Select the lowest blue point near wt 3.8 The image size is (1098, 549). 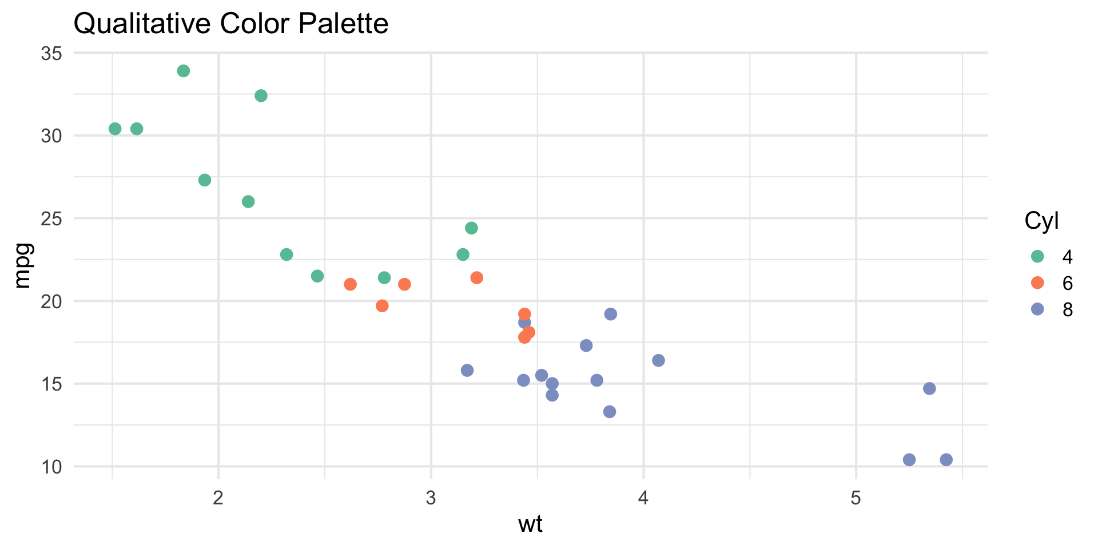click(610, 412)
